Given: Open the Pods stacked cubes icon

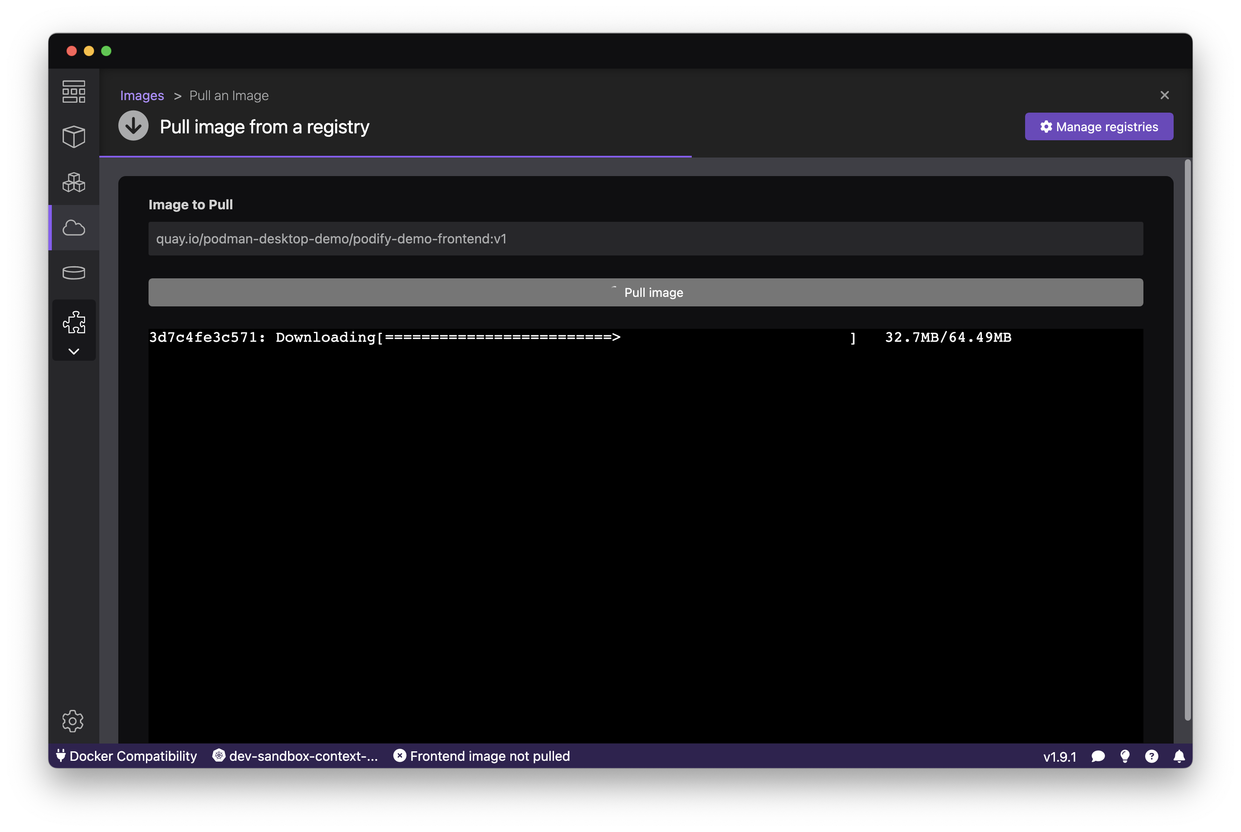Looking at the screenshot, I should pos(74,182).
